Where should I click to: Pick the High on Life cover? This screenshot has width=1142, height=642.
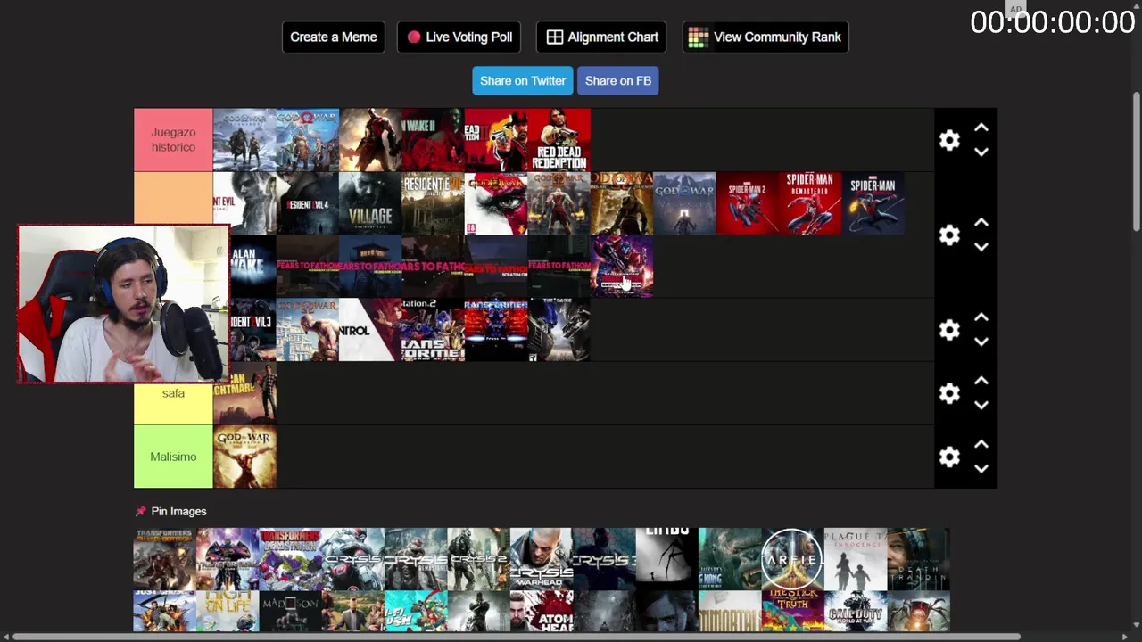(x=228, y=612)
